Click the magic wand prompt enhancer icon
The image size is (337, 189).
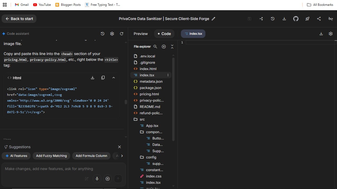pos(86,179)
